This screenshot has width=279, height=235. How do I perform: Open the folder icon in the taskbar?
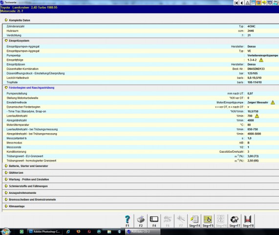[x=109, y=232]
